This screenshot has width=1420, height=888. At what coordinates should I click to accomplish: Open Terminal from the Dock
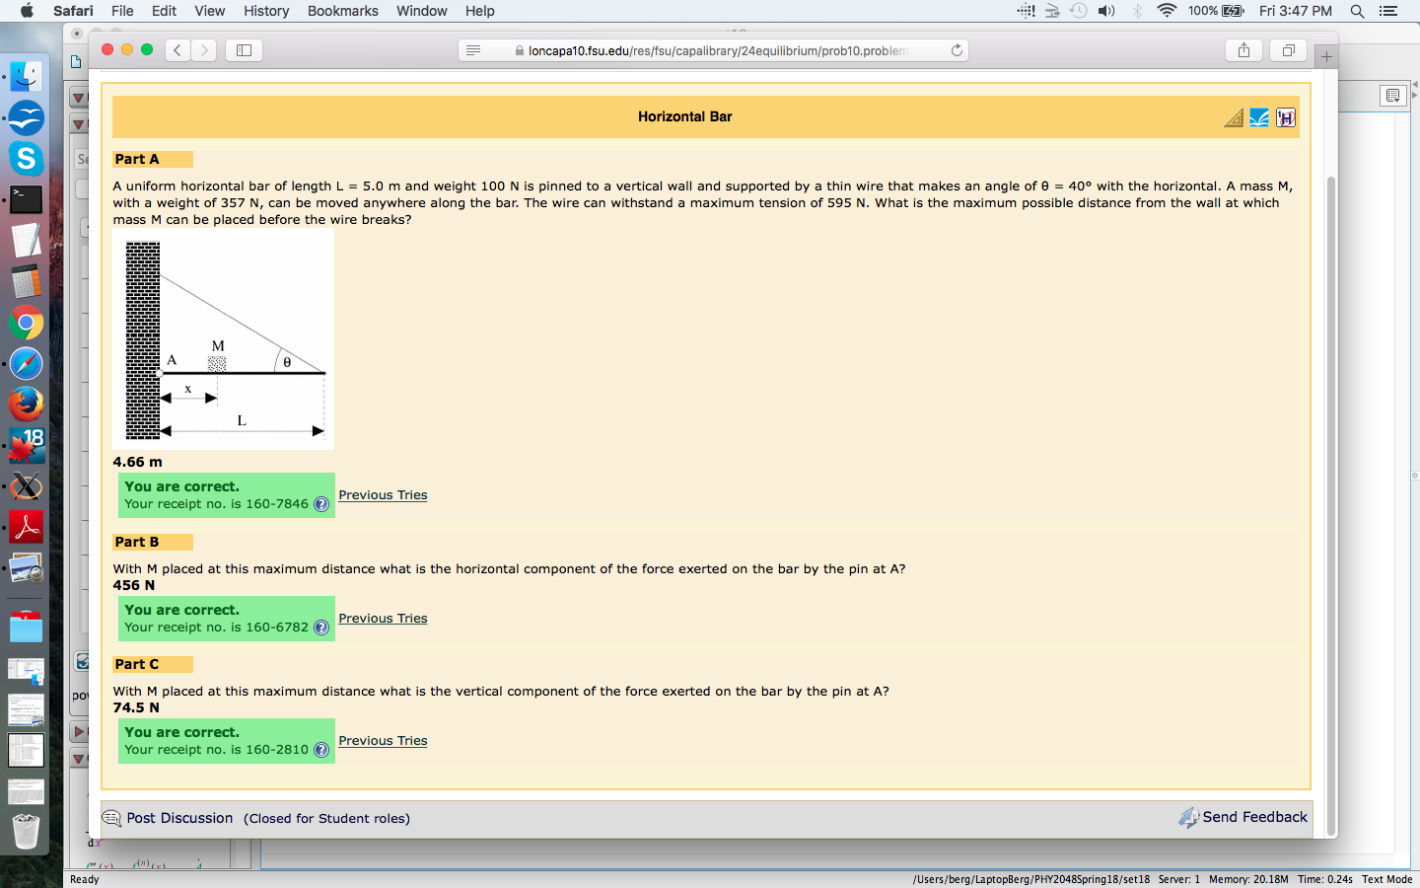coord(27,199)
